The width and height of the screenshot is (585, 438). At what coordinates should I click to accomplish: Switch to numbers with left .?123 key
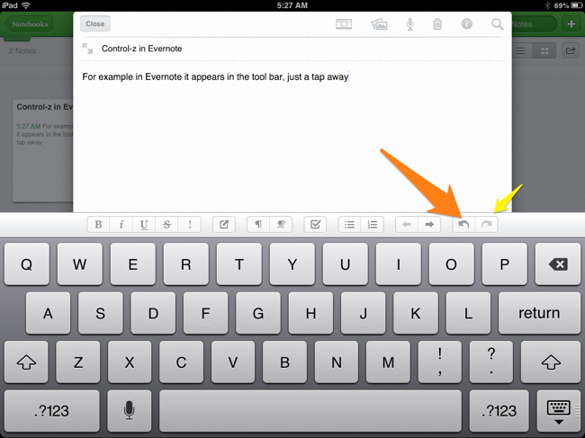(x=52, y=411)
